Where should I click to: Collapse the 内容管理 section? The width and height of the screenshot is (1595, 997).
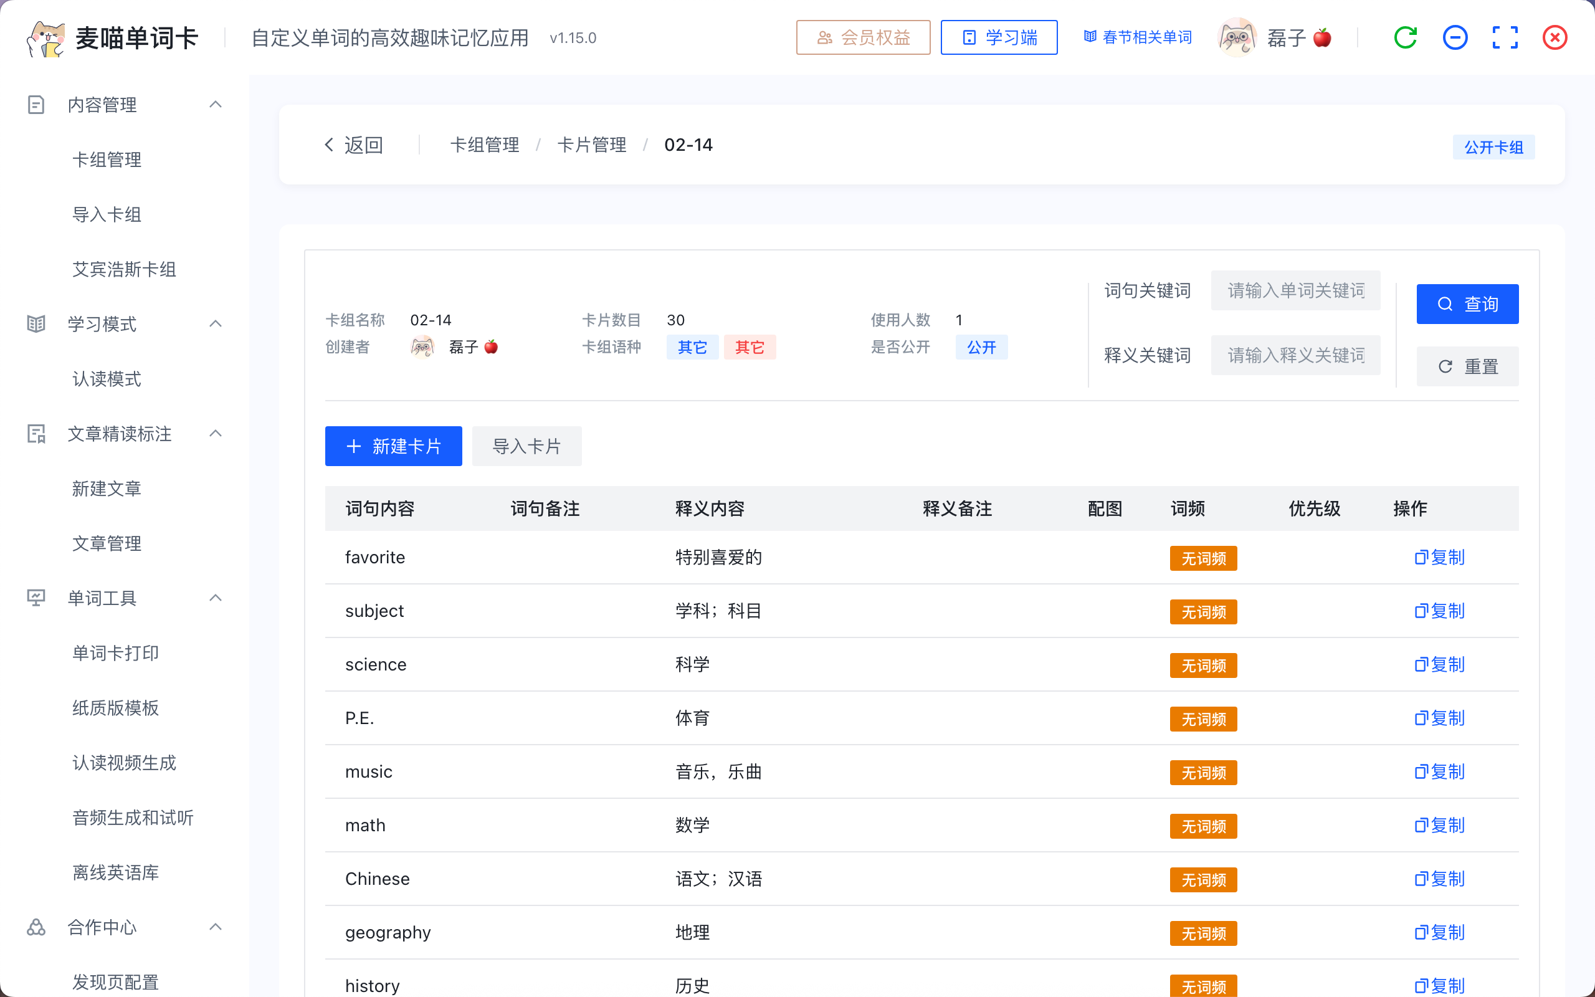click(x=216, y=104)
